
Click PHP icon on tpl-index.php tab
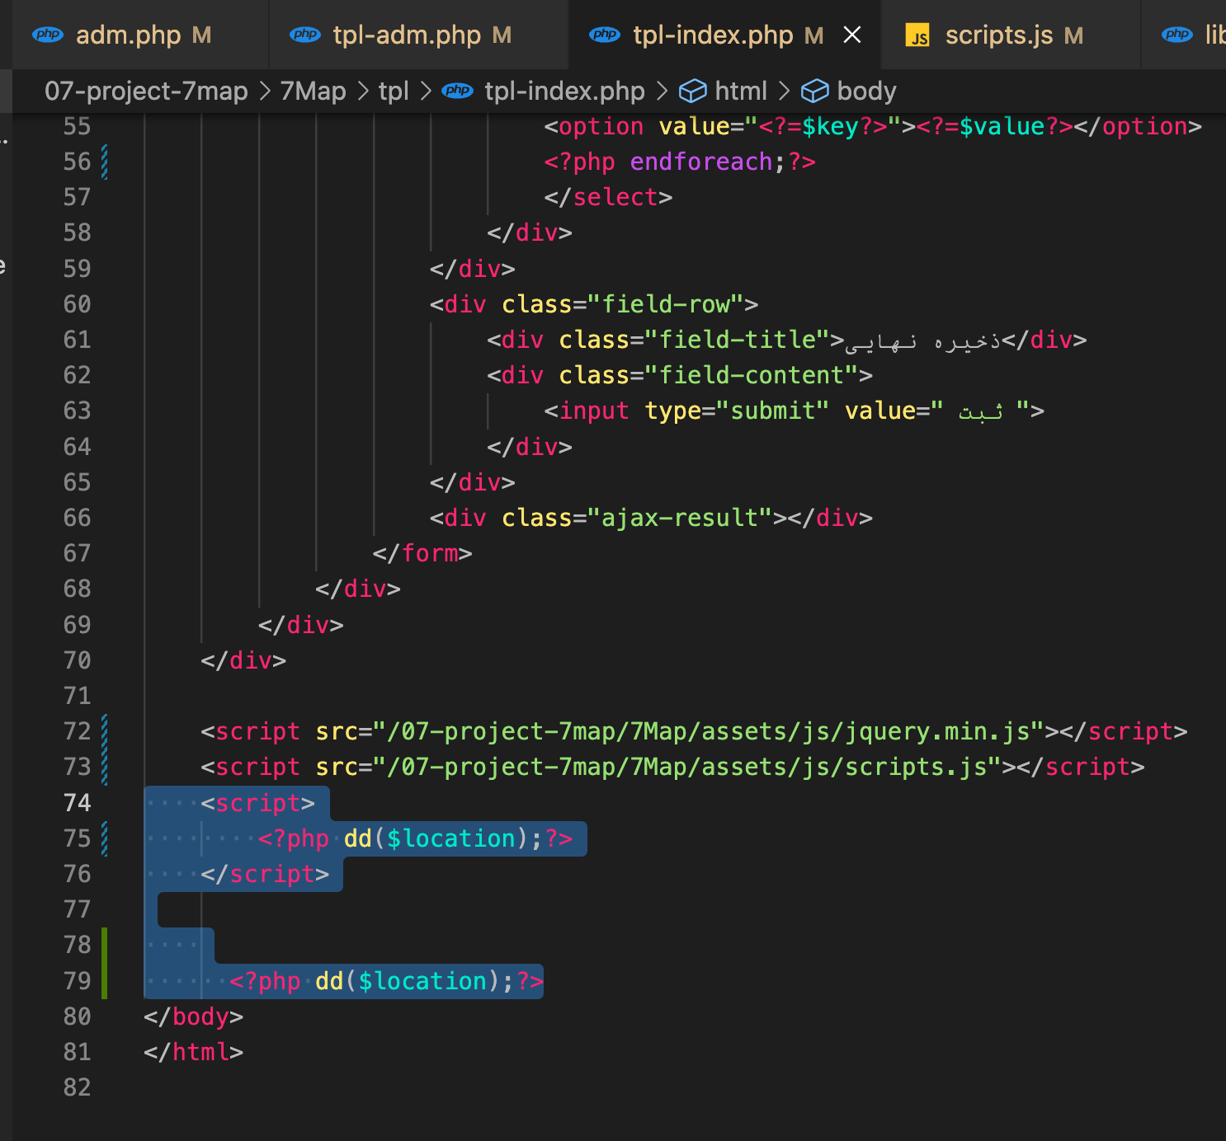[x=605, y=35]
